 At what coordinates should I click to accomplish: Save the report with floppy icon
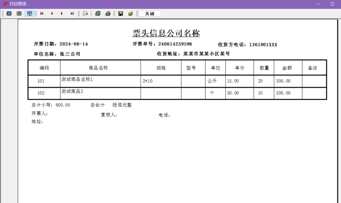(121, 13)
